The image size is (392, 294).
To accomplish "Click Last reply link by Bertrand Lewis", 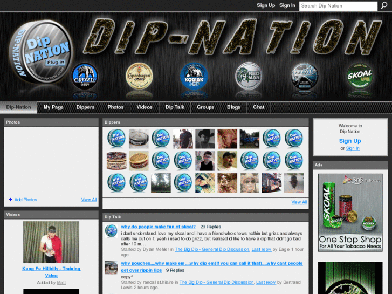I will point(266,282).
